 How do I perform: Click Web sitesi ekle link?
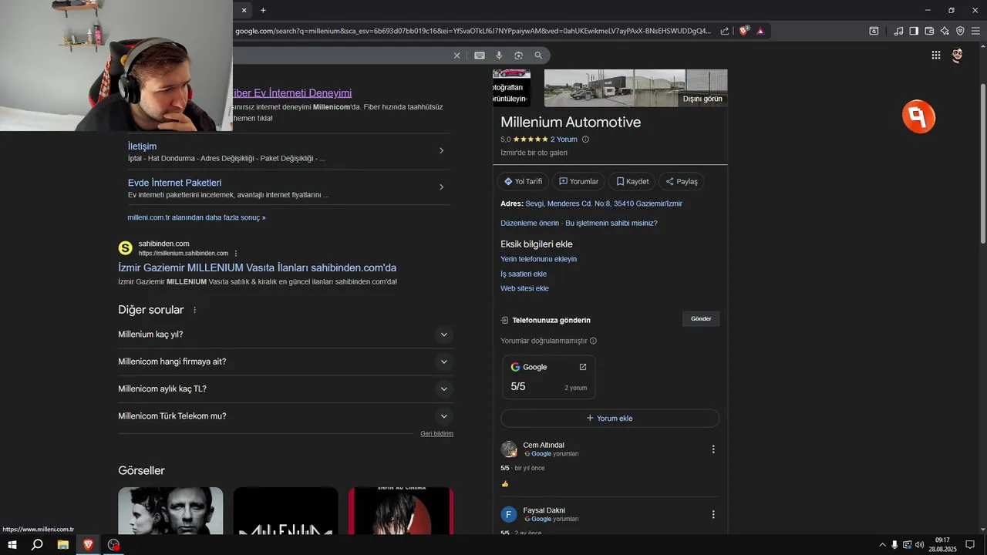click(x=524, y=289)
